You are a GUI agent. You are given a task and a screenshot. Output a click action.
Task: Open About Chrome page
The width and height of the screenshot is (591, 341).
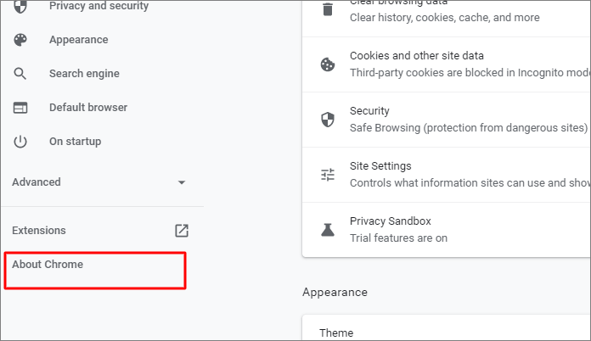coord(48,265)
